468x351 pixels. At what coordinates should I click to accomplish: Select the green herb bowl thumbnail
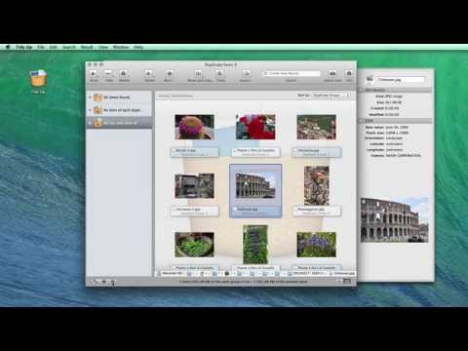point(194,245)
